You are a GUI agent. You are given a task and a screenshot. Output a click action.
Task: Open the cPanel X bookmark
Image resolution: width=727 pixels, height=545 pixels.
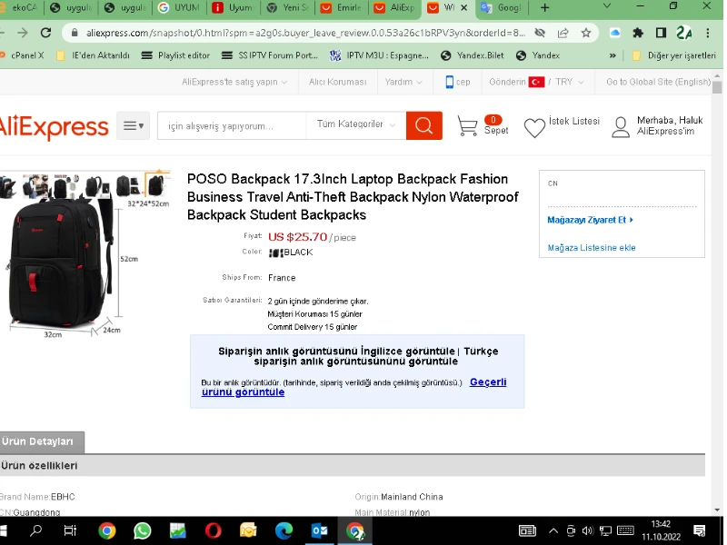22,55
